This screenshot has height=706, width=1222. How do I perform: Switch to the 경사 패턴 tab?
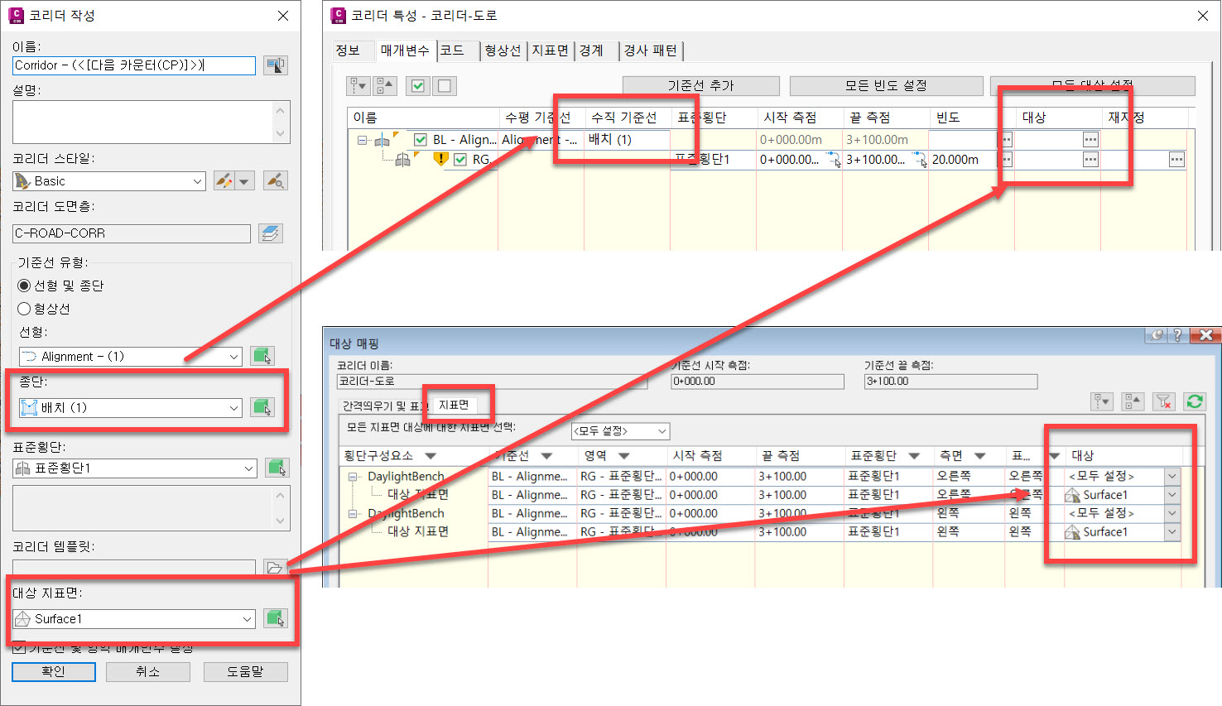pos(650,50)
